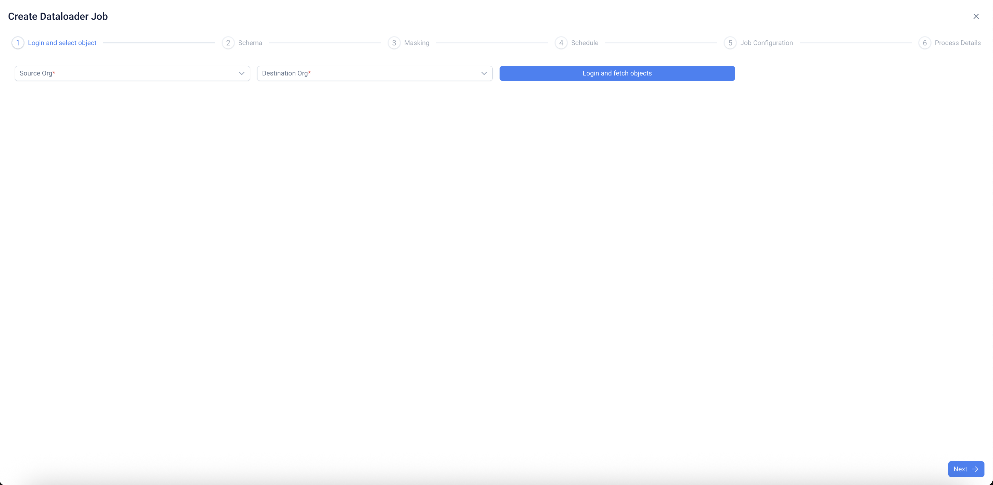993x485 pixels.
Task: Click the arrow icon in Next button
Action: [975, 469]
